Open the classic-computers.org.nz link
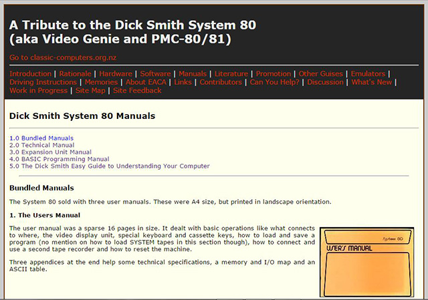Viewport: 428px width, 300px height. coord(63,57)
